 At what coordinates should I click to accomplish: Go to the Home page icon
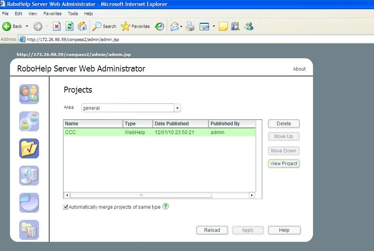(x=82, y=26)
